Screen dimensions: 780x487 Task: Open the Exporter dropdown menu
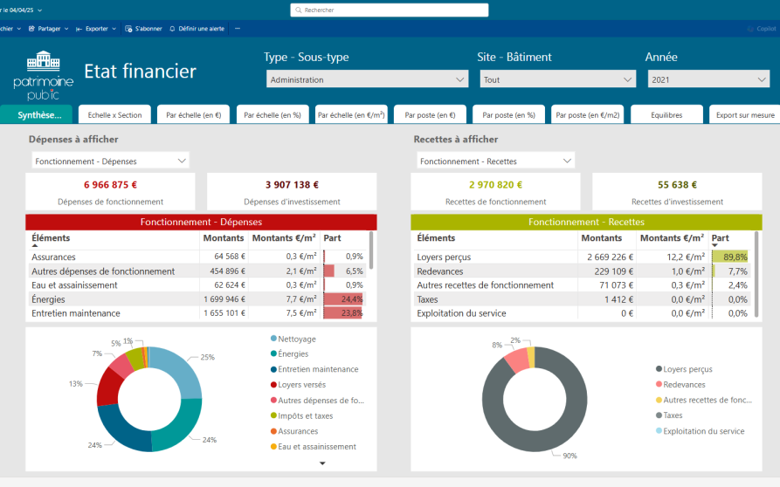coord(114,29)
